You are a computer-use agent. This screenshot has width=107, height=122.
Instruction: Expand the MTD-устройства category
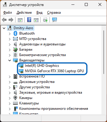coord(10,39)
